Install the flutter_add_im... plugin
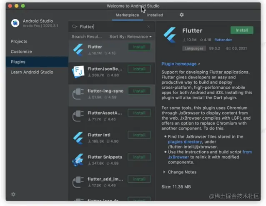 [x=139, y=179]
